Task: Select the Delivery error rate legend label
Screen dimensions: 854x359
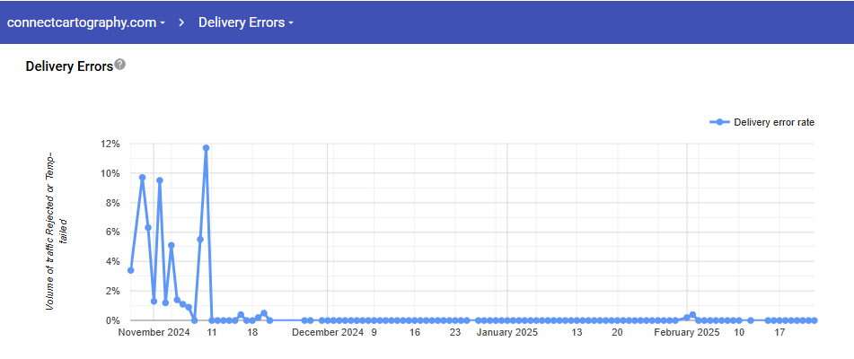Action: [x=774, y=122]
